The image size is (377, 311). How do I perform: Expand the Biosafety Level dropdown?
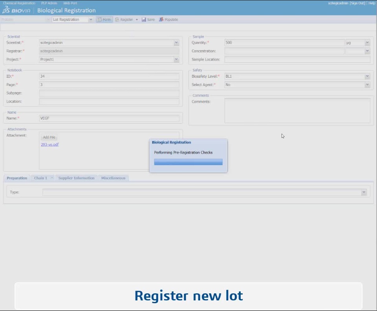367,76
